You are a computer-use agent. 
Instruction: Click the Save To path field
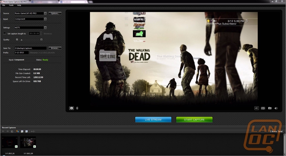[30, 48]
